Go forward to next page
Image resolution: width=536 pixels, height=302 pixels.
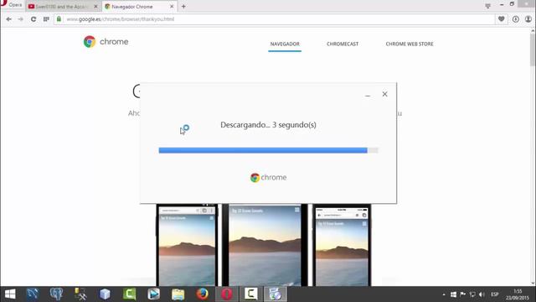20,19
